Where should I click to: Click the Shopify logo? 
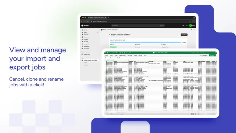click(85, 25)
